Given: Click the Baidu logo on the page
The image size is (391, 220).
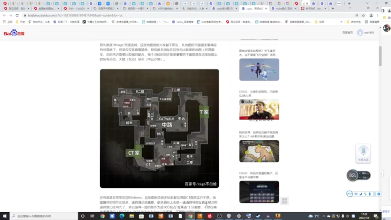Looking at the screenshot, I should point(14,33).
